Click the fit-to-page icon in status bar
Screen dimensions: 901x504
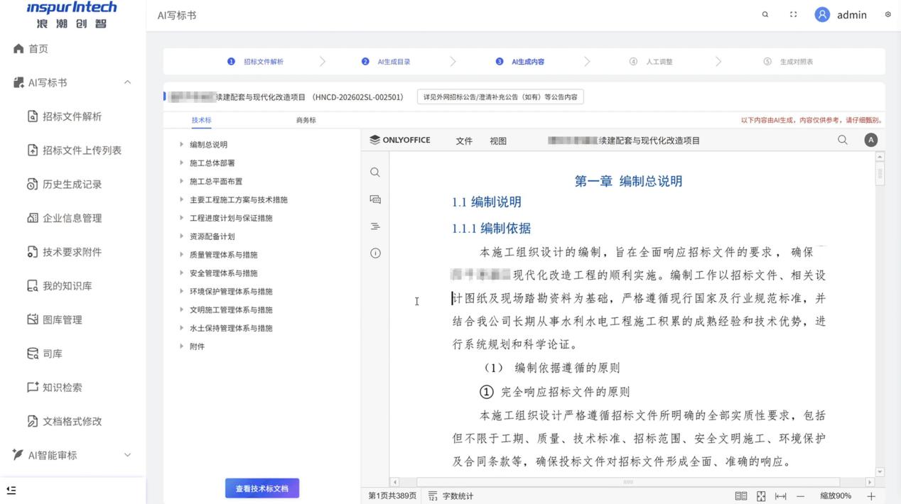[x=761, y=496]
